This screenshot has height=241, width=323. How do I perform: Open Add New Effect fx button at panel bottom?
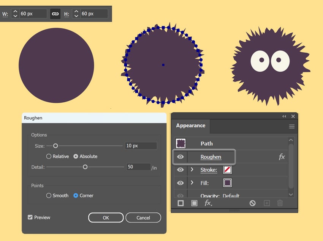(208, 203)
